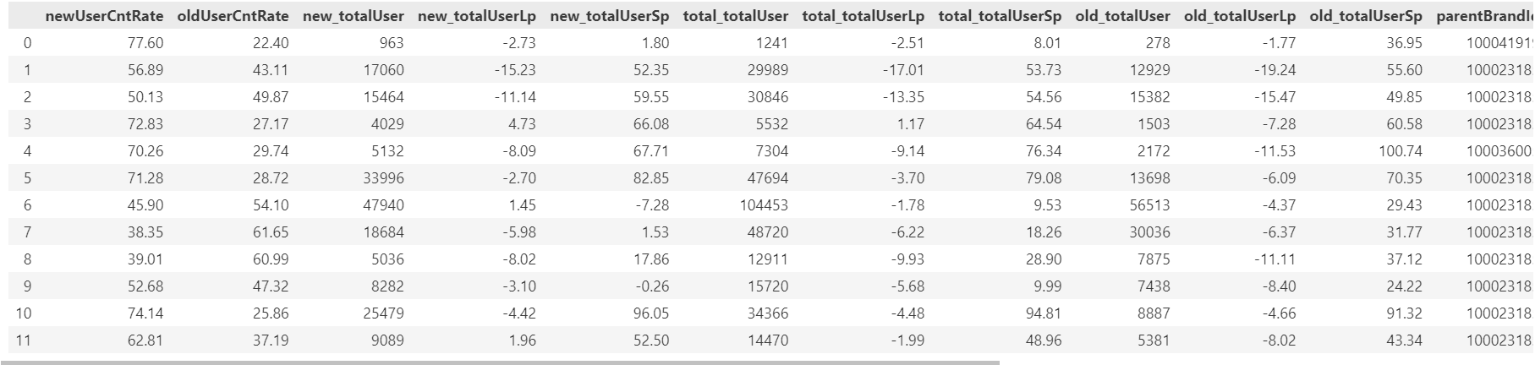Click the total_totalUser column header
Viewport: 1535px width, 365px height.
735,16
